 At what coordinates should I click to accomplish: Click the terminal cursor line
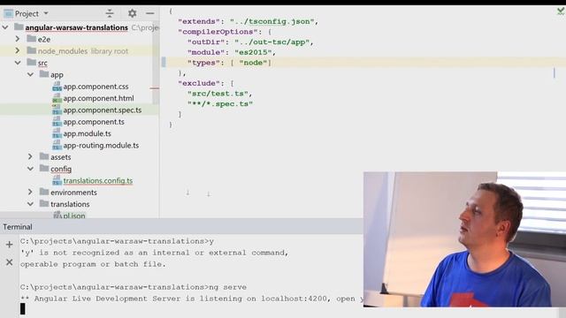point(23,309)
